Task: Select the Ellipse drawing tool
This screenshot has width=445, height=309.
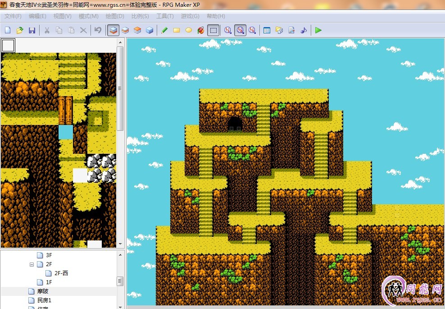Action: point(189,30)
